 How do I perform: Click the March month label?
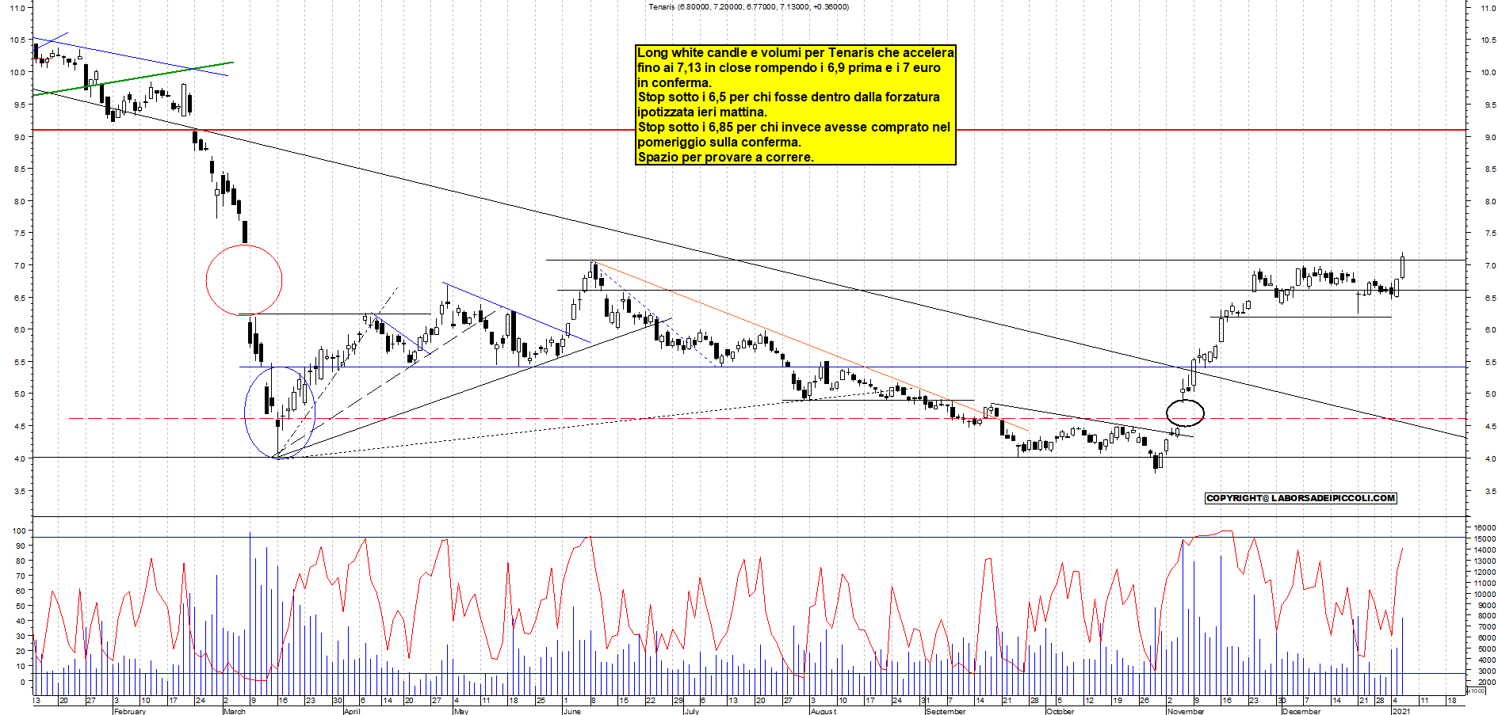coord(235,711)
